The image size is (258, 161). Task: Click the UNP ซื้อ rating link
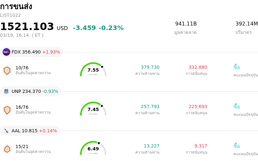pos(237,106)
